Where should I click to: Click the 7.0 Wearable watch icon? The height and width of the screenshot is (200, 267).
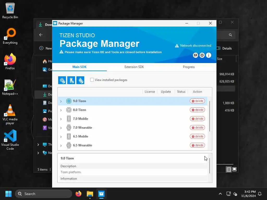pos(69,128)
